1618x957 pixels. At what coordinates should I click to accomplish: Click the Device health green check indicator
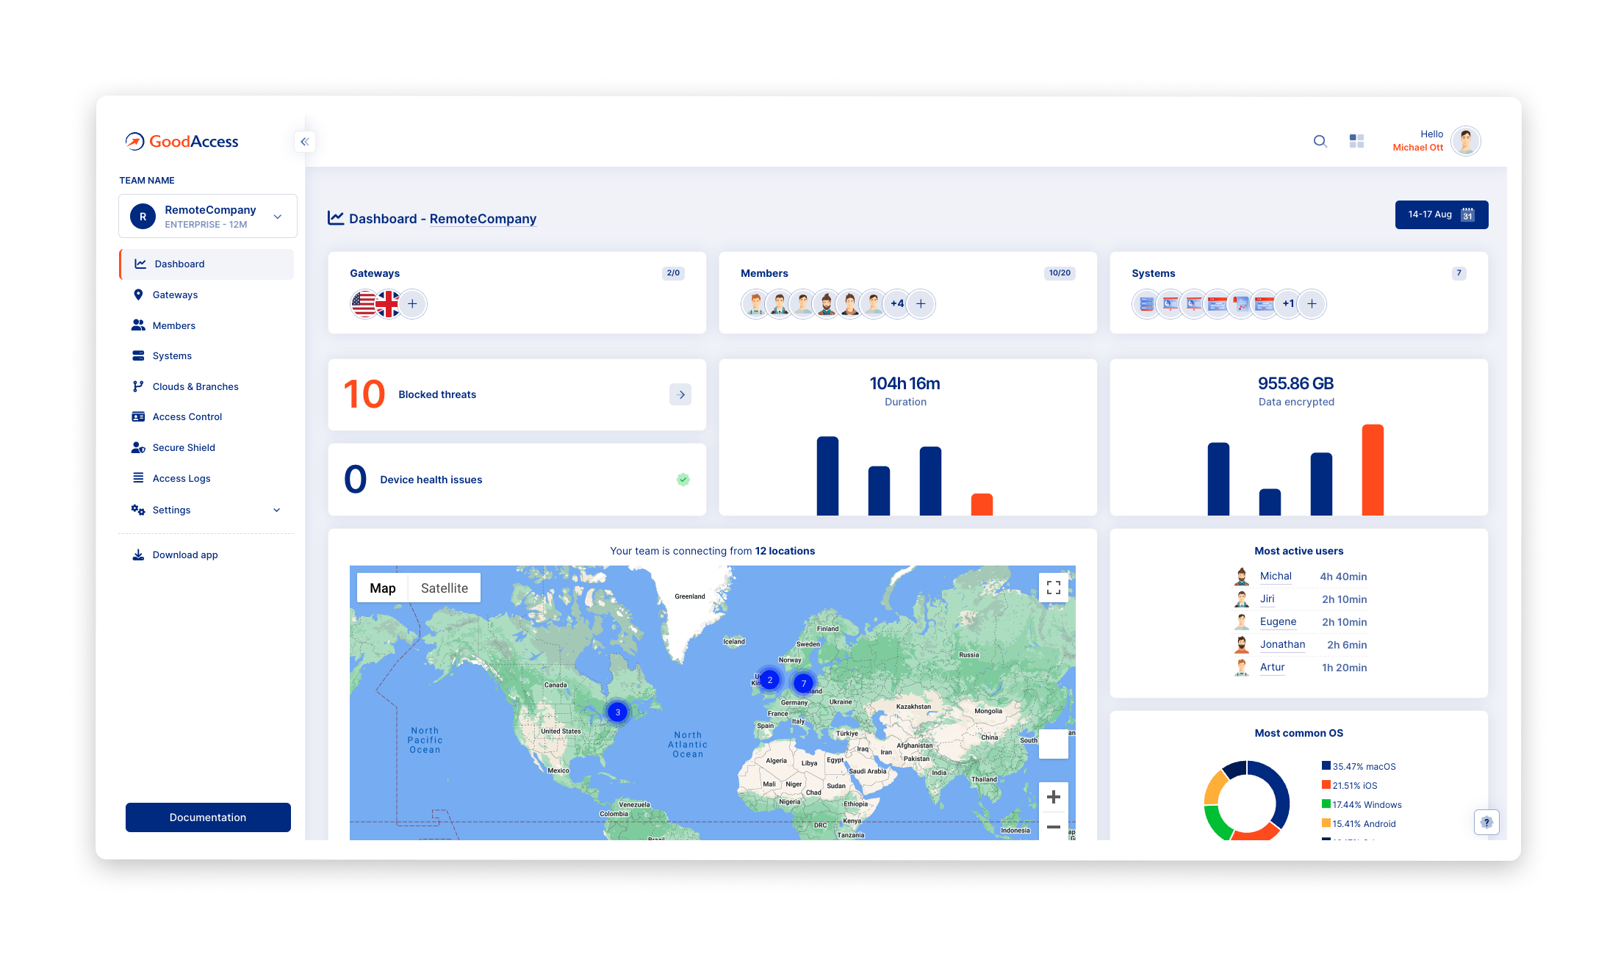[x=683, y=480]
